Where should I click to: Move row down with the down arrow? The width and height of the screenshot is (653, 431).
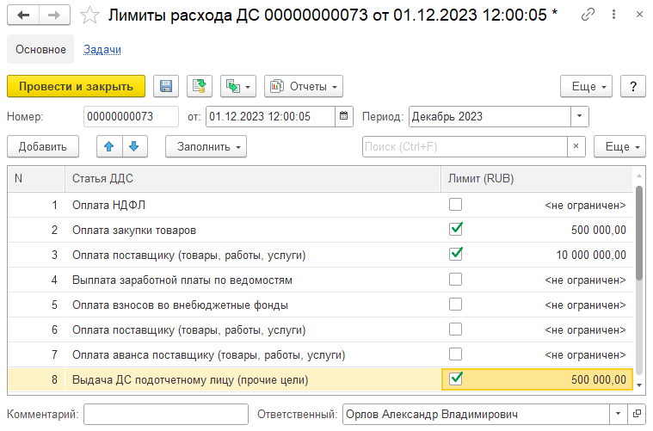click(x=134, y=146)
